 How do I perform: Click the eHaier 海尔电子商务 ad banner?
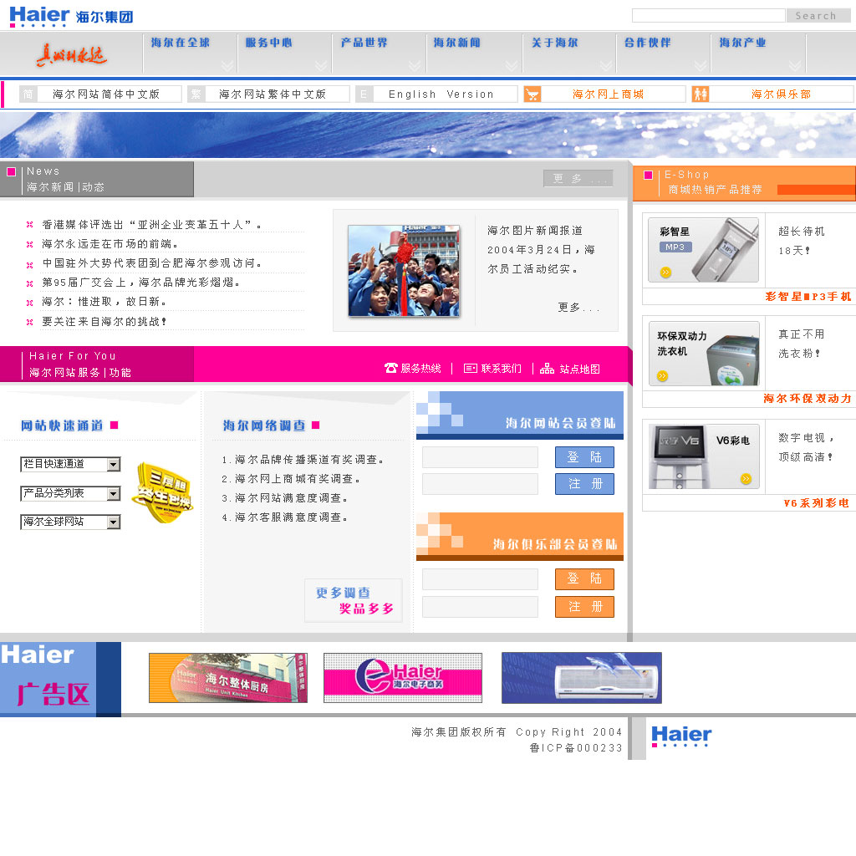(403, 677)
